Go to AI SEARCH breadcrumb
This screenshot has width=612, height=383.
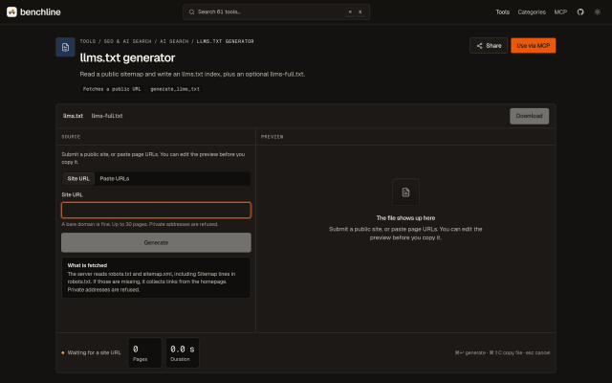[174, 41]
